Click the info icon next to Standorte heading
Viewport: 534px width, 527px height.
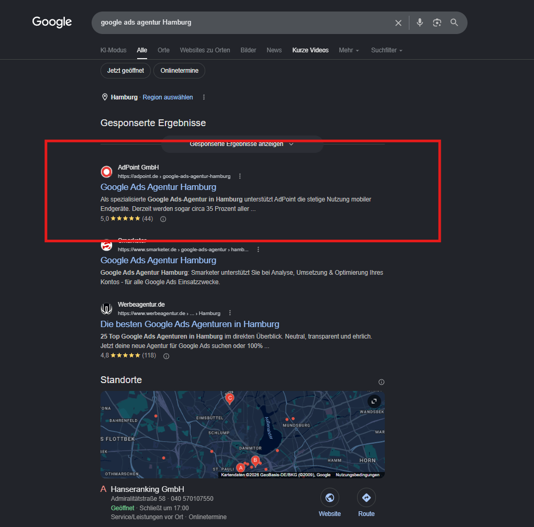382,382
